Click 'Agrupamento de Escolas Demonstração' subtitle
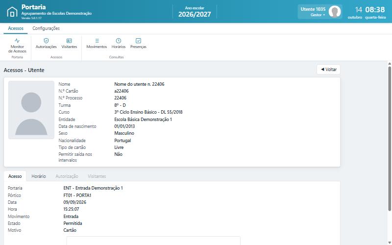Screen dimensions: 392x245 [x=56, y=13]
